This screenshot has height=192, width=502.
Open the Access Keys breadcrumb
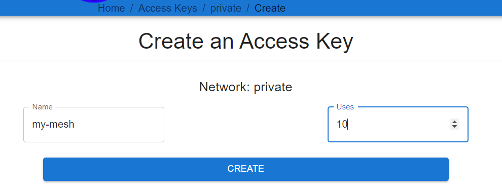coord(167,8)
